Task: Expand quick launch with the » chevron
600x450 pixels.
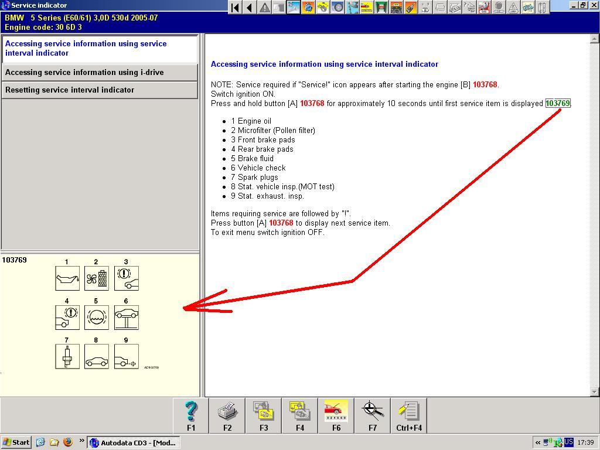Action: [81, 441]
